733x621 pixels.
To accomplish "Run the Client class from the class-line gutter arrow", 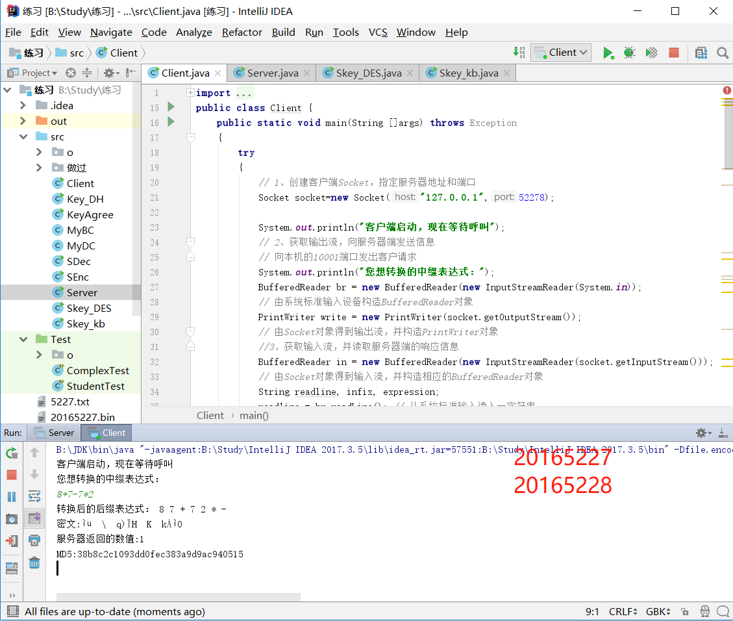I will [x=171, y=107].
